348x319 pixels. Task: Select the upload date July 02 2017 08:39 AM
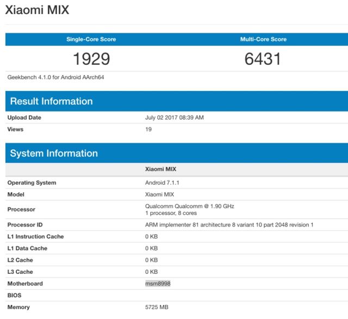[x=175, y=118]
